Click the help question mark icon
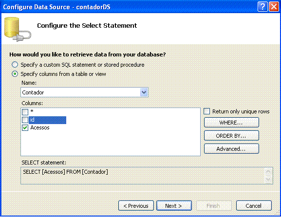The image size is (281, 217). [x=262, y=7]
